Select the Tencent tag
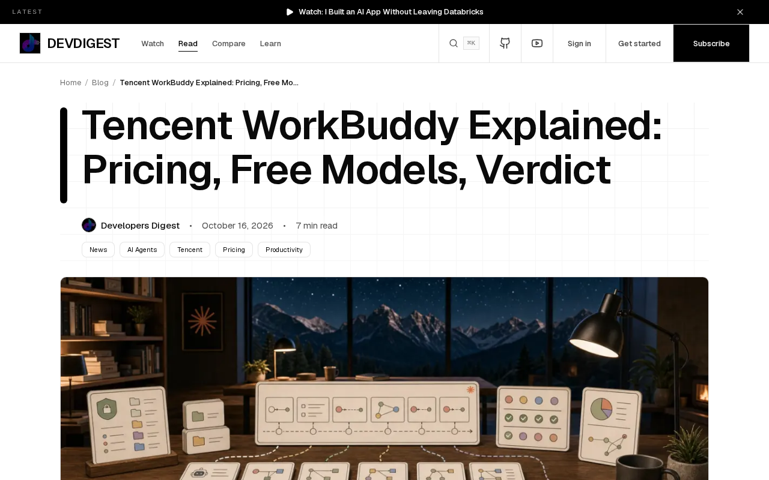The height and width of the screenshot is (480, 769). 190,250
